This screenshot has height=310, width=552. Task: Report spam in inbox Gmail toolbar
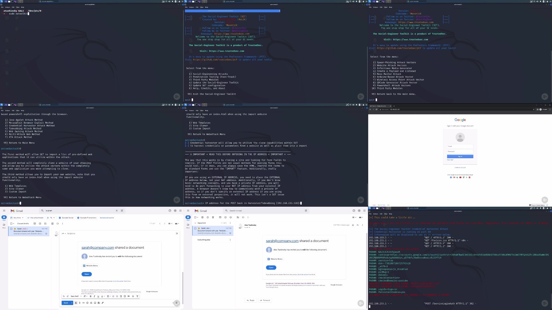point(208,217)
